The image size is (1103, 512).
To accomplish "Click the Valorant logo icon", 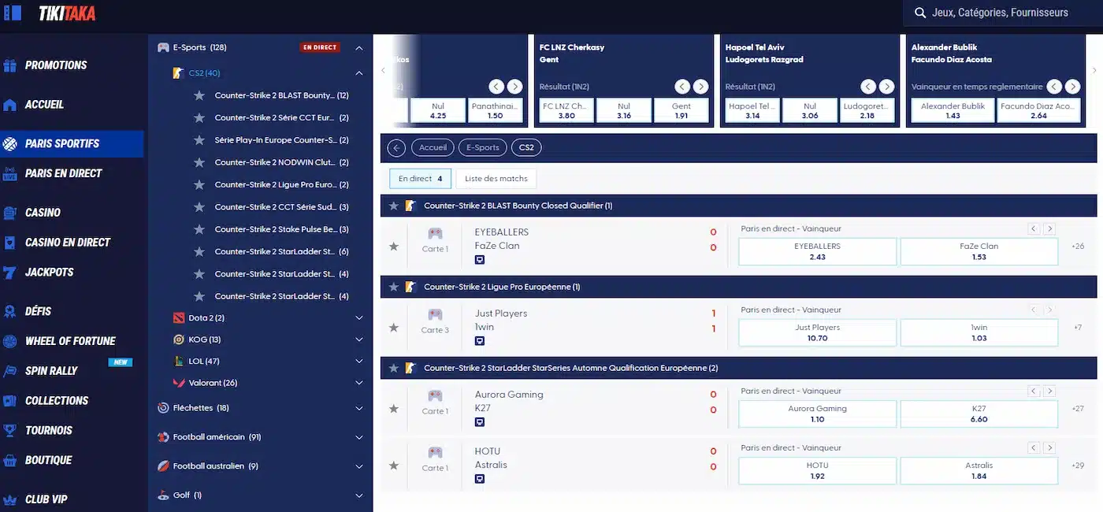I will point(179,383).
